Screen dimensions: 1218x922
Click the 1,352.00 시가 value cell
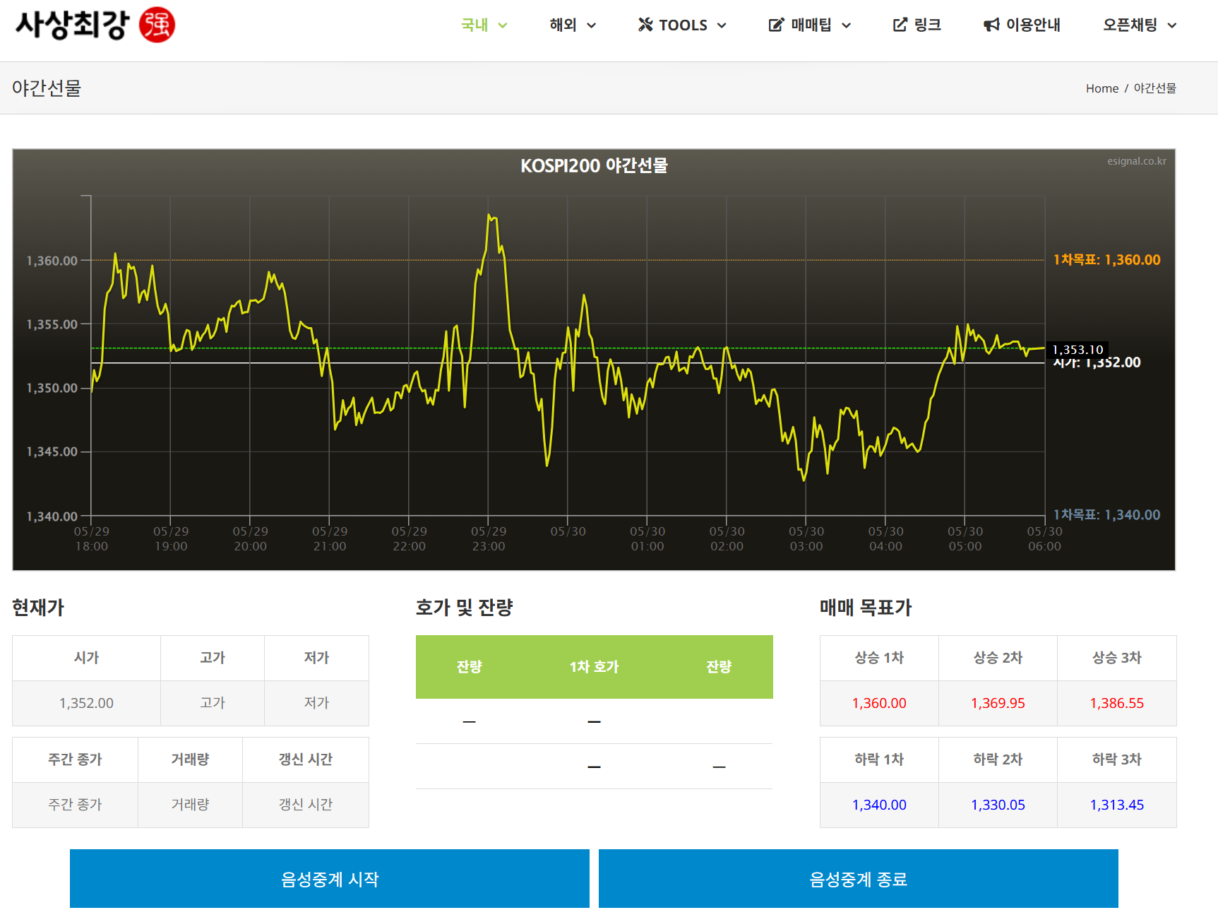coord(86,703)
